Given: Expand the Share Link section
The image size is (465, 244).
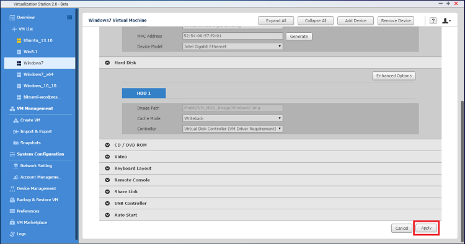Looking at the screenshot, I should 107,191.
